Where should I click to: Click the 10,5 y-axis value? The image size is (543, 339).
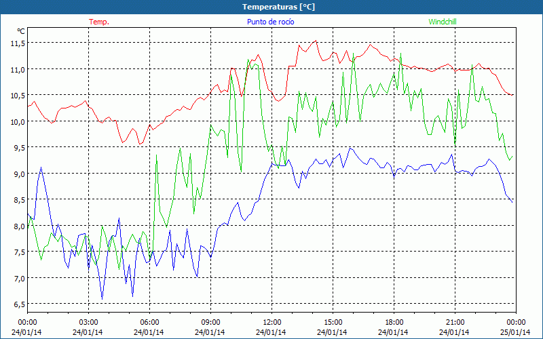click(x=18, y=96)
